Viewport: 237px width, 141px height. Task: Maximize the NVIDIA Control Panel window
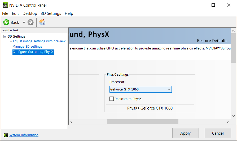point(213,5)
